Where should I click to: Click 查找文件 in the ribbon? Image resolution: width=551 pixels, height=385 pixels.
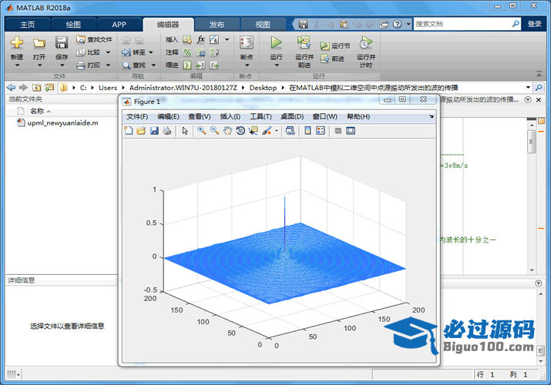[95, 39]
